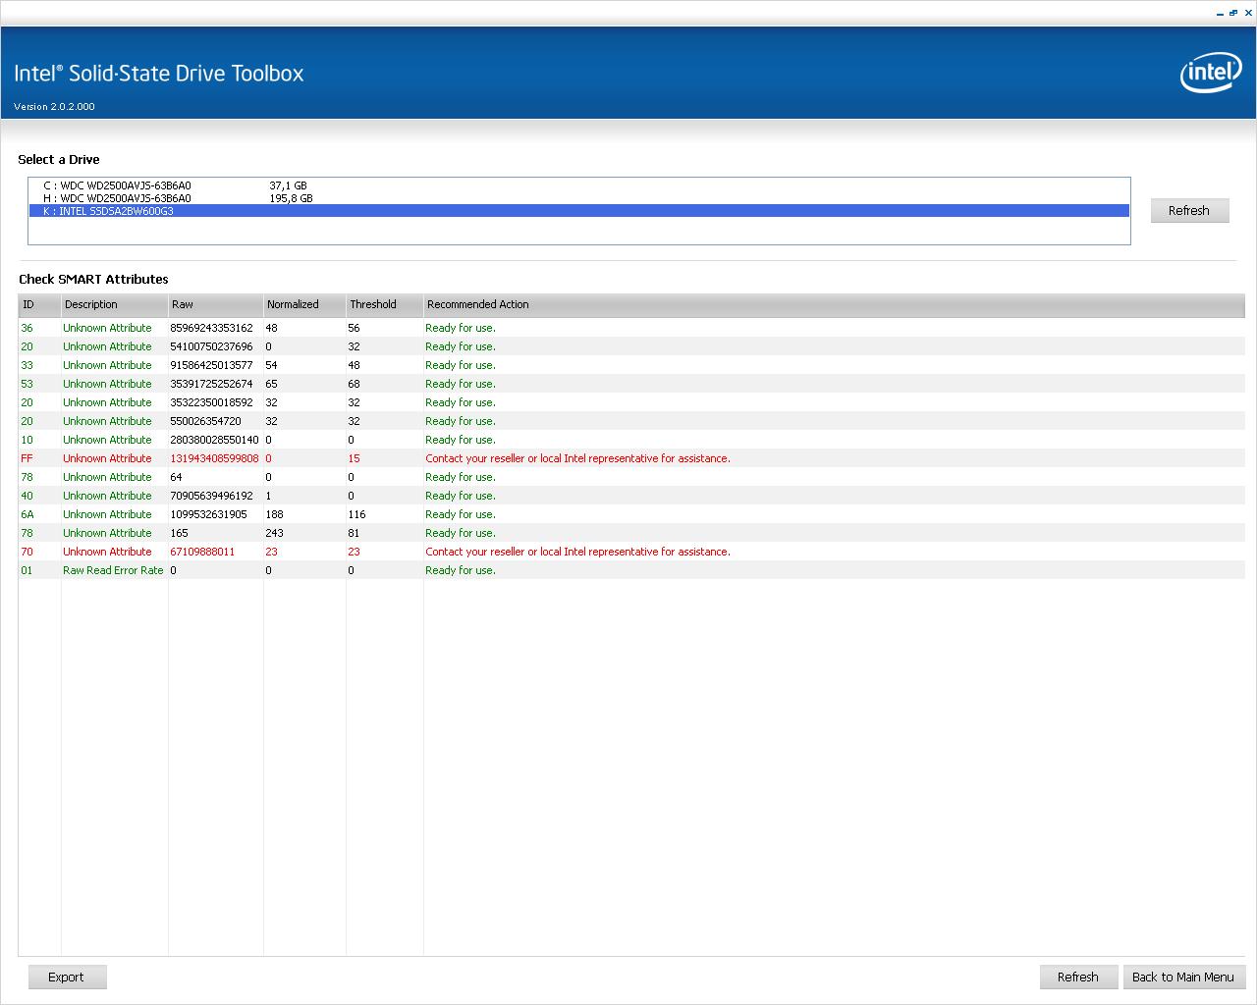
Task: Click the contact reseller message in row 70
Action: [x=577, y=552]
